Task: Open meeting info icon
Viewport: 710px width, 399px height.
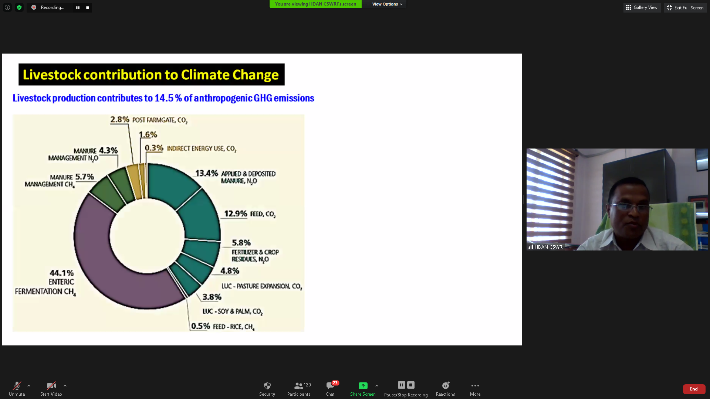Action: [7, 7]
